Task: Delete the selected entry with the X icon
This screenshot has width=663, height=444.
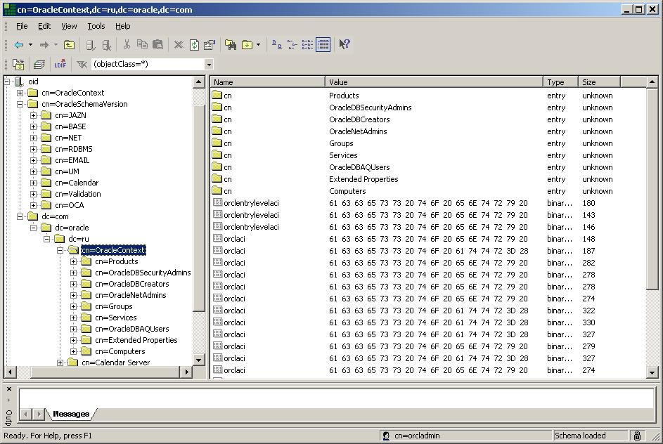Action: click(x=179, y=44)
